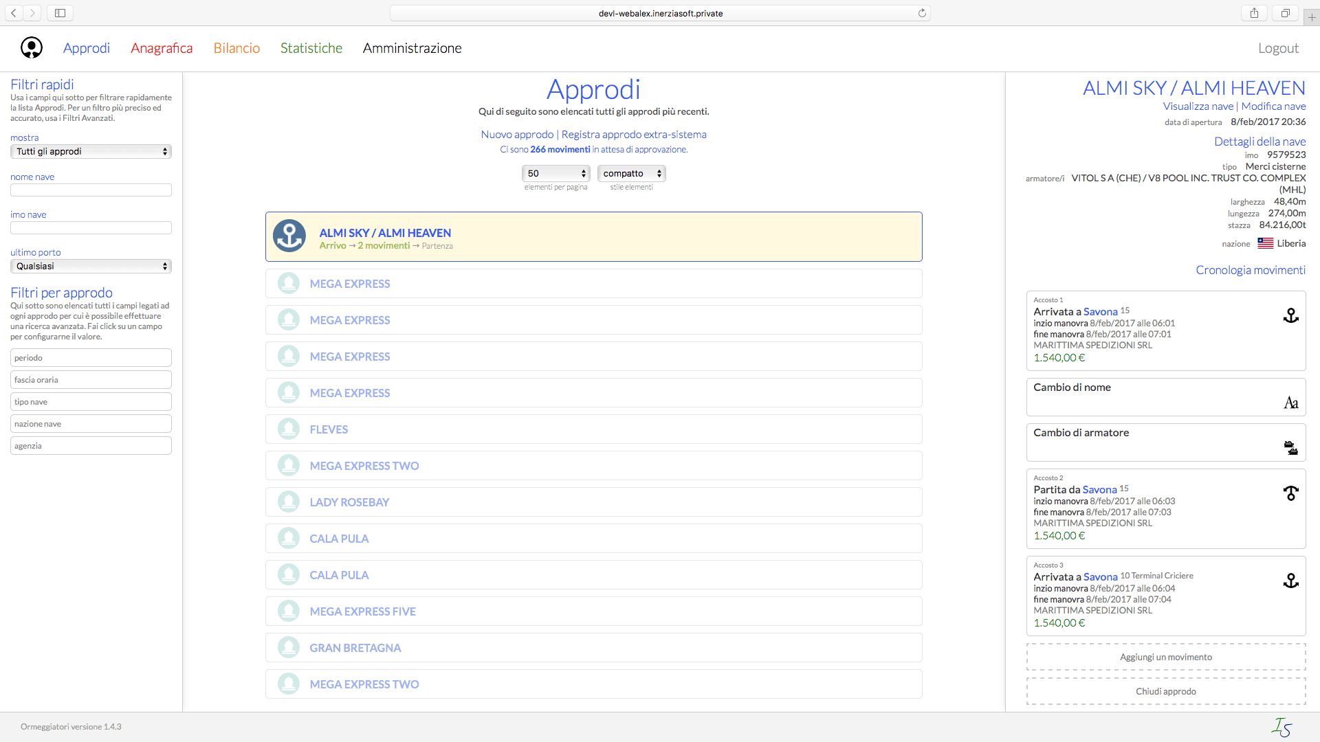Click the 'Aa' icon in Cambio di nome card

point(1291,402)
